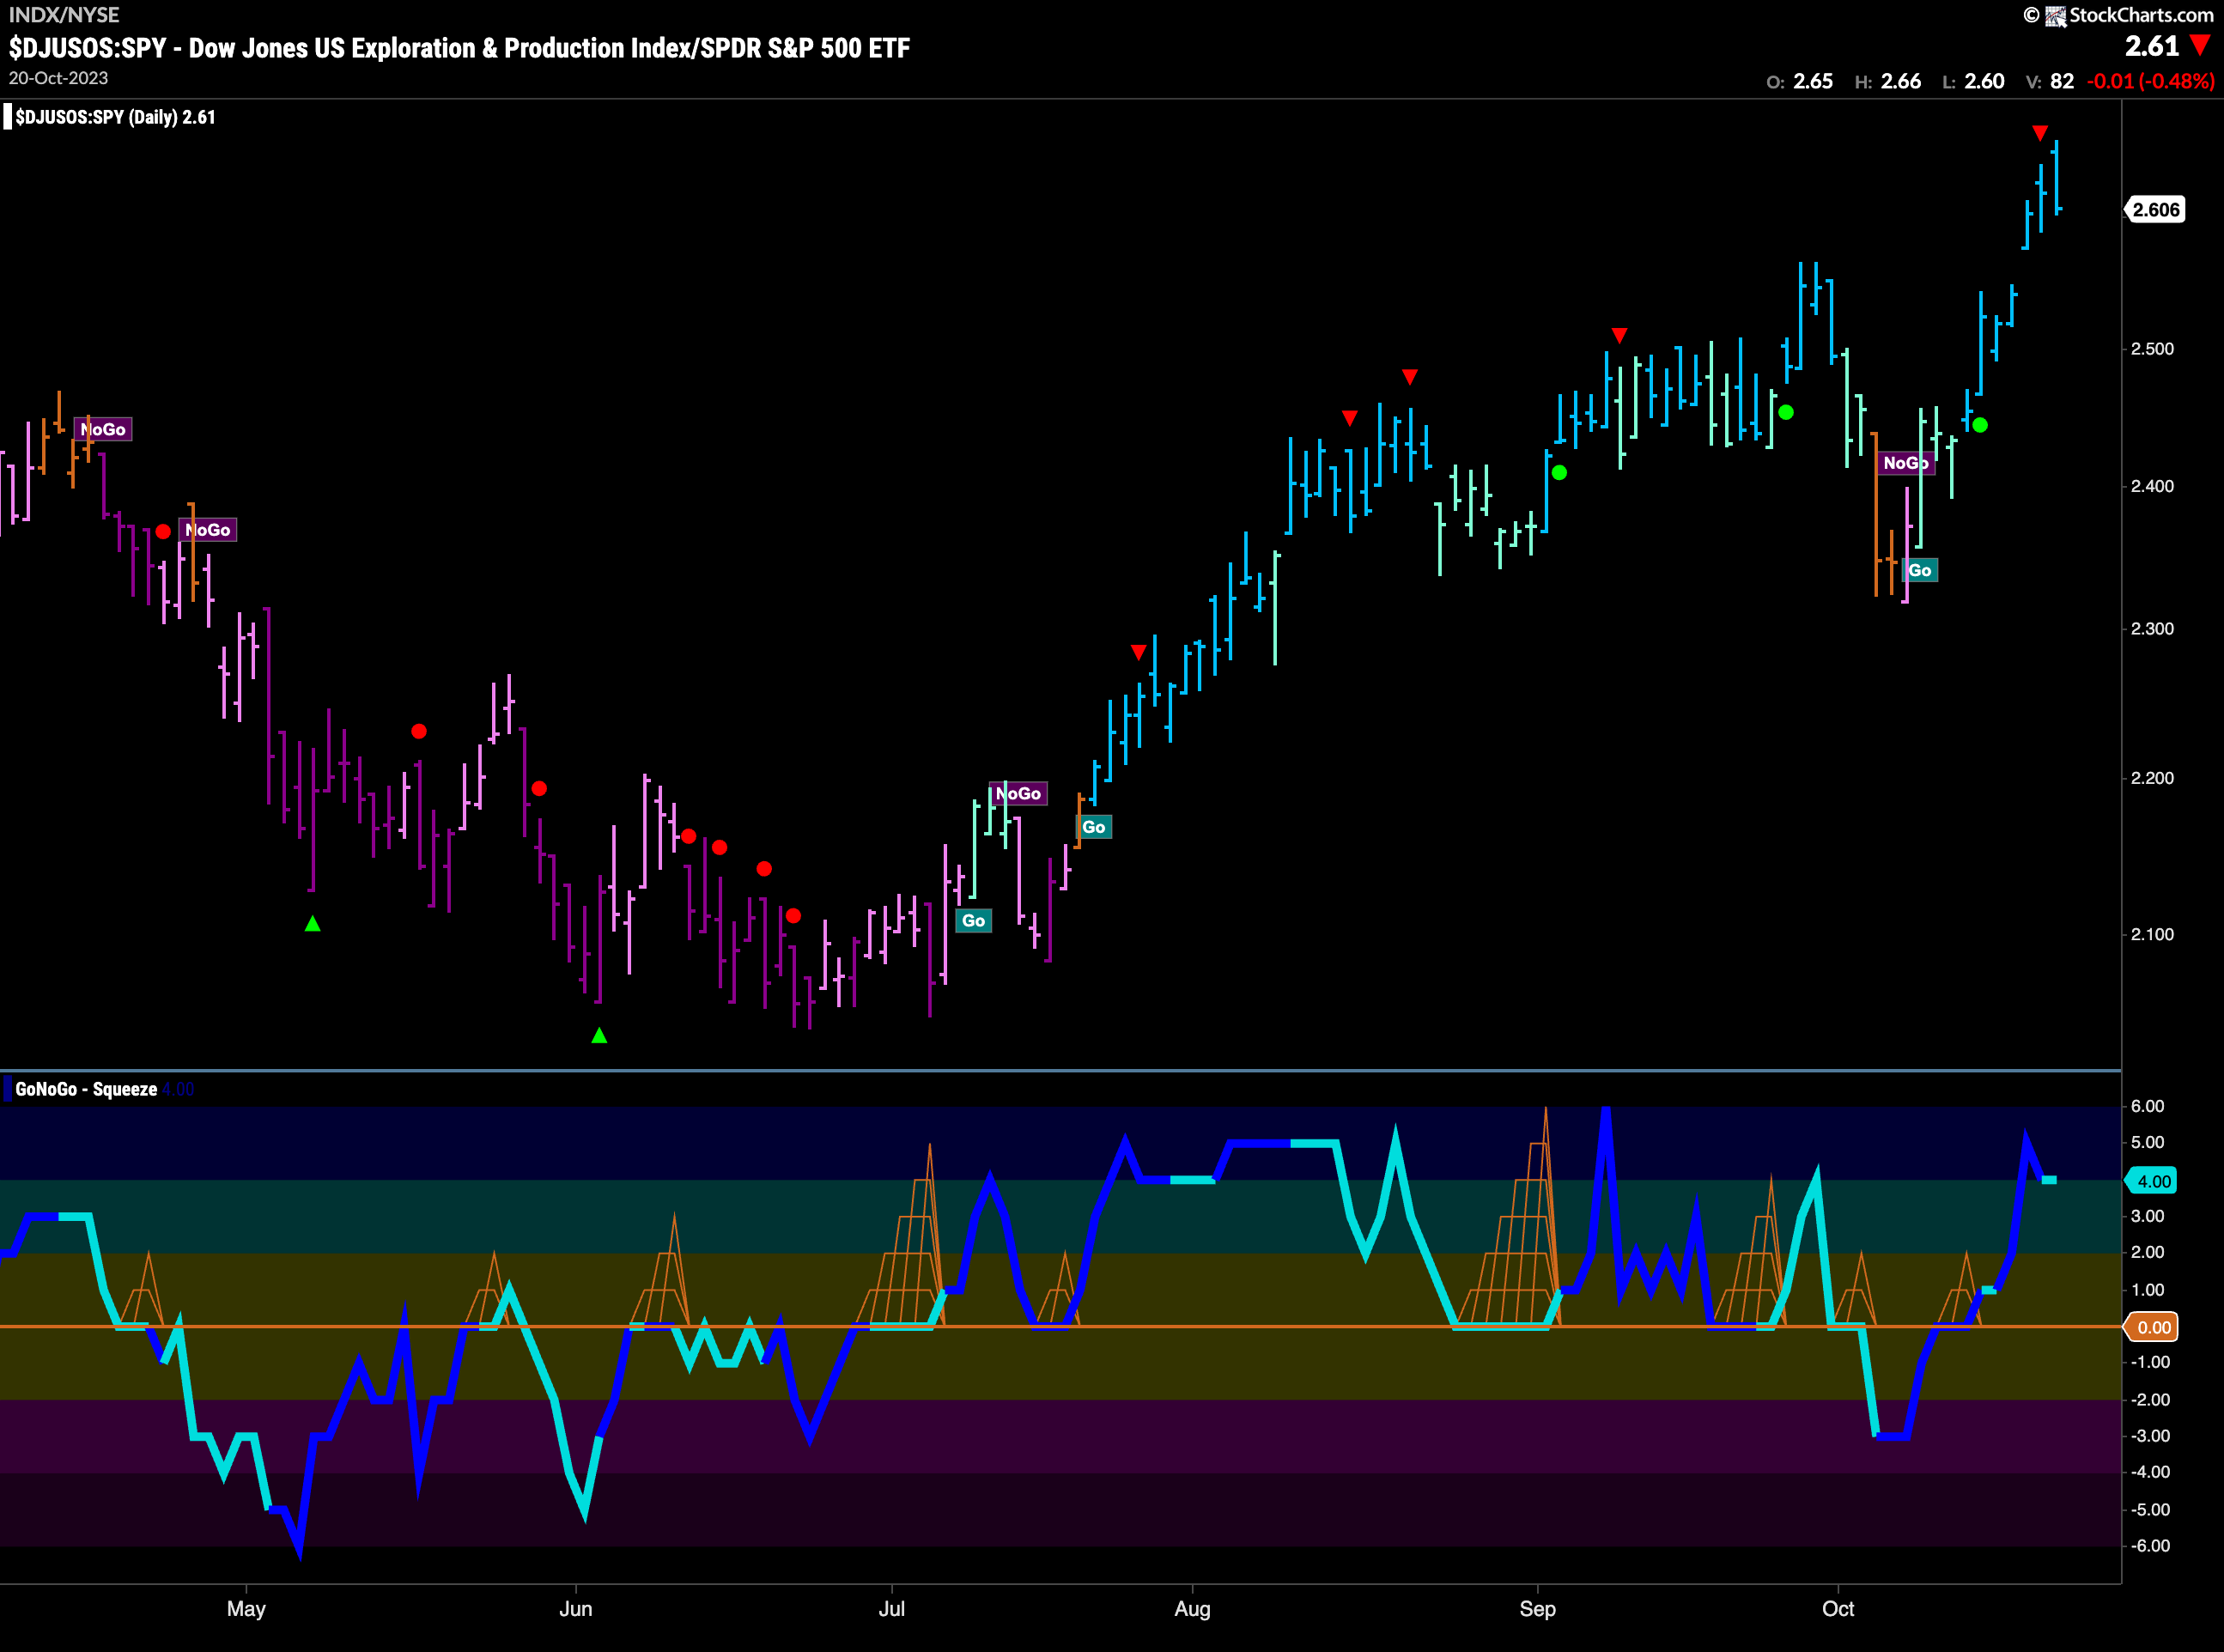This screenshot has width=2224, height=1652.
Task: Click the green up triangle near June low
Action: click(x=599, y=1035)
